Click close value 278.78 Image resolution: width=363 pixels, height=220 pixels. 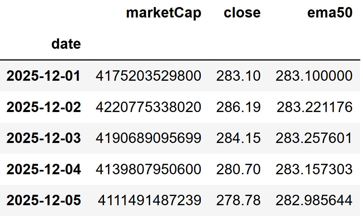coord(239,200)
